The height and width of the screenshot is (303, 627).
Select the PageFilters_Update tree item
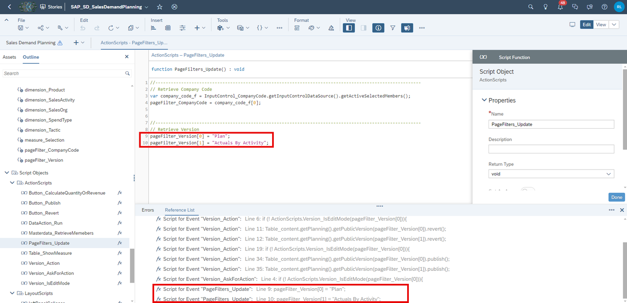64,243
